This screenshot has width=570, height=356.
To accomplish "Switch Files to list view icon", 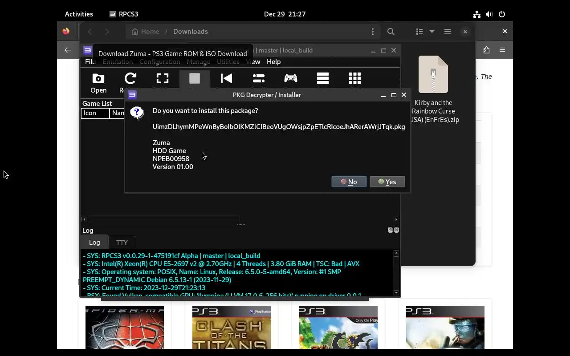I will pyautogui.click(x=419, y=32).
